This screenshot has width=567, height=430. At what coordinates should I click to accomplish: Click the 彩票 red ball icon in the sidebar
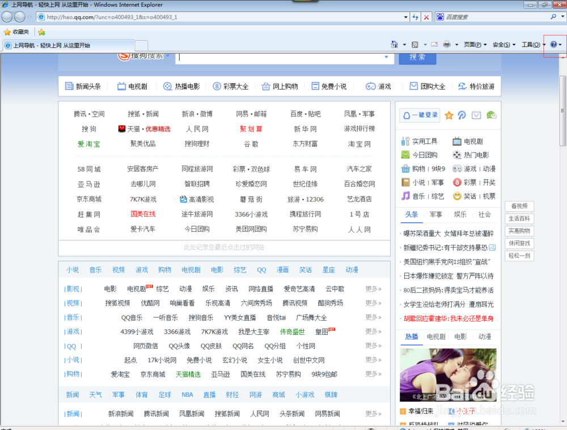(457, 182)
